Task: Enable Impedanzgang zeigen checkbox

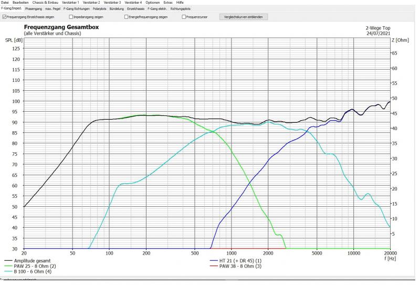Action: [x=70, y=17]
